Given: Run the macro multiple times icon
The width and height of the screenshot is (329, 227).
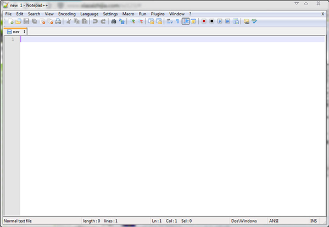Looking at the screenshot, I should (x=228, y=21).
